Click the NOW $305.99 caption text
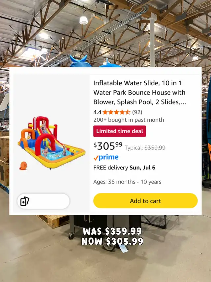Image resolution: width=211 pixels, height=282 pixels. (x=112, y=241)
